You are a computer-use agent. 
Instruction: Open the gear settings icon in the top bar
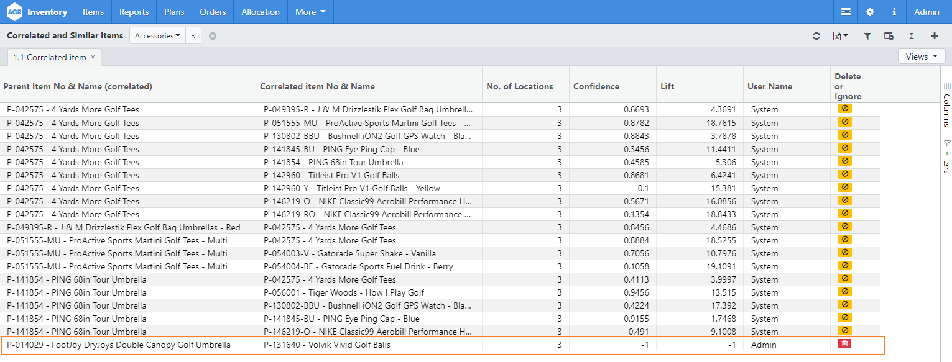point(870,12)
